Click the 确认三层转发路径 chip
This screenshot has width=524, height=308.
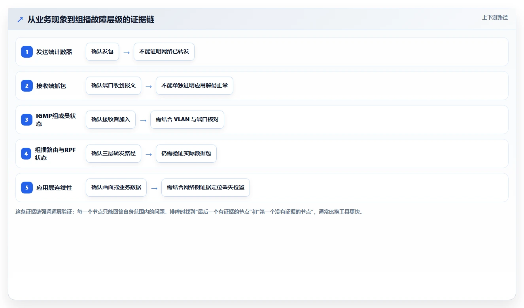click(114, 154)
